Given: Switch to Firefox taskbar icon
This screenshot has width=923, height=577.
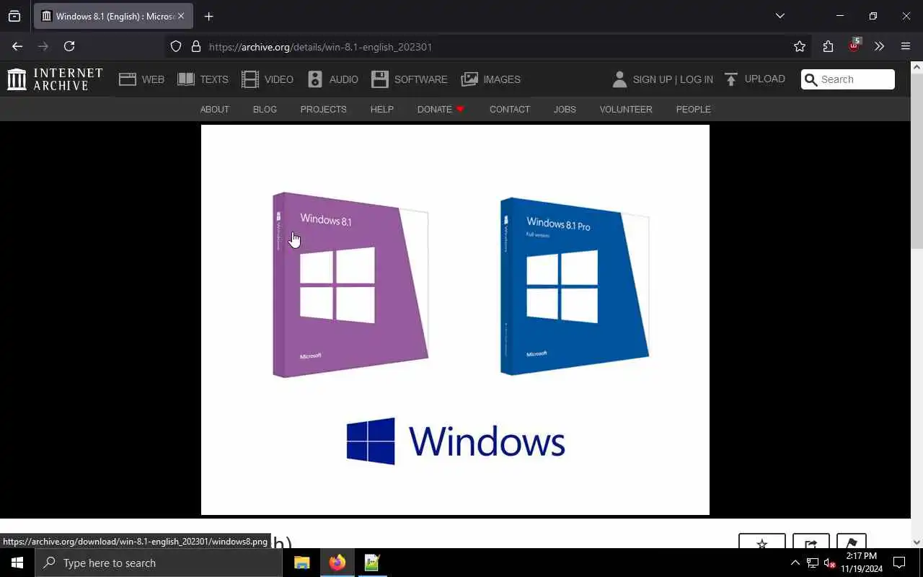Looking at the screenshot, I should tap(337, 563).
